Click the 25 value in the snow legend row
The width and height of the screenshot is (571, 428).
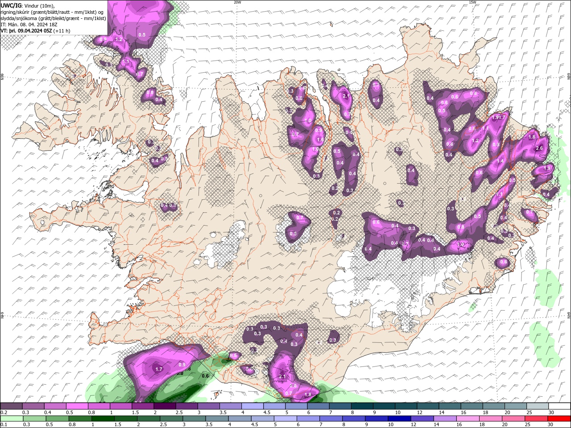click(530, 412)
